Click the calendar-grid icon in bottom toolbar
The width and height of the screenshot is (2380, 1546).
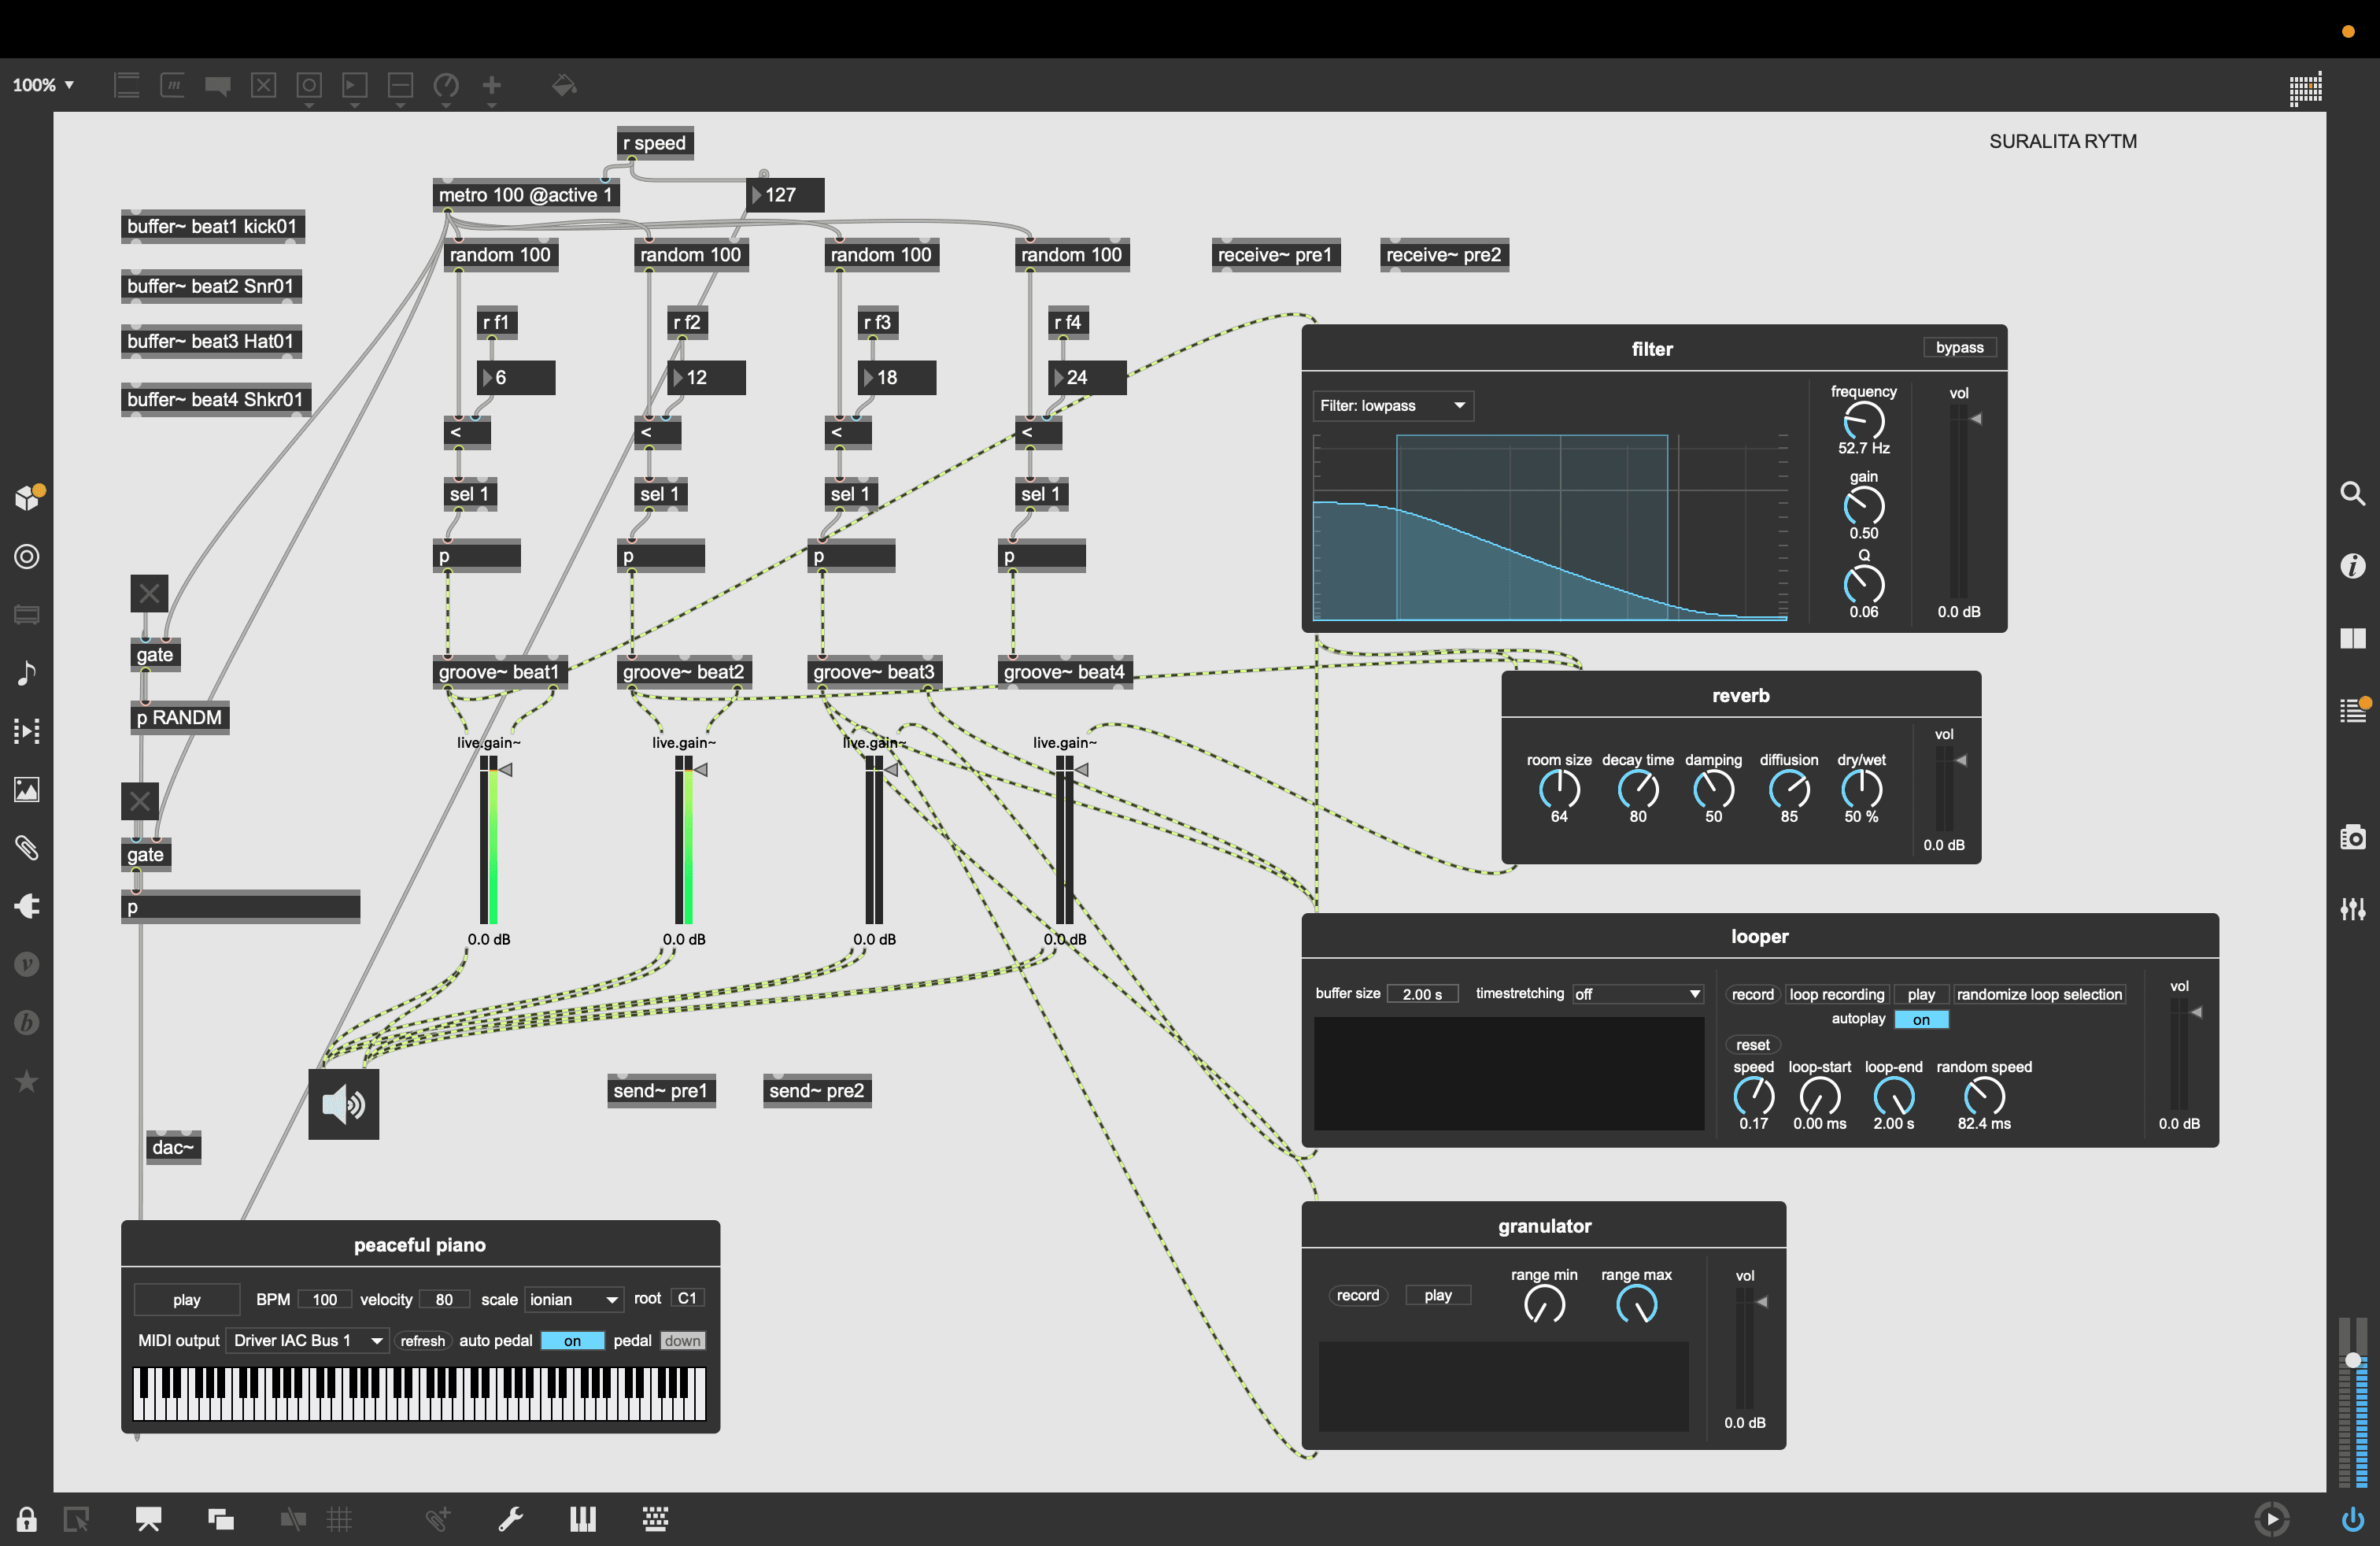coord(655,1520)
